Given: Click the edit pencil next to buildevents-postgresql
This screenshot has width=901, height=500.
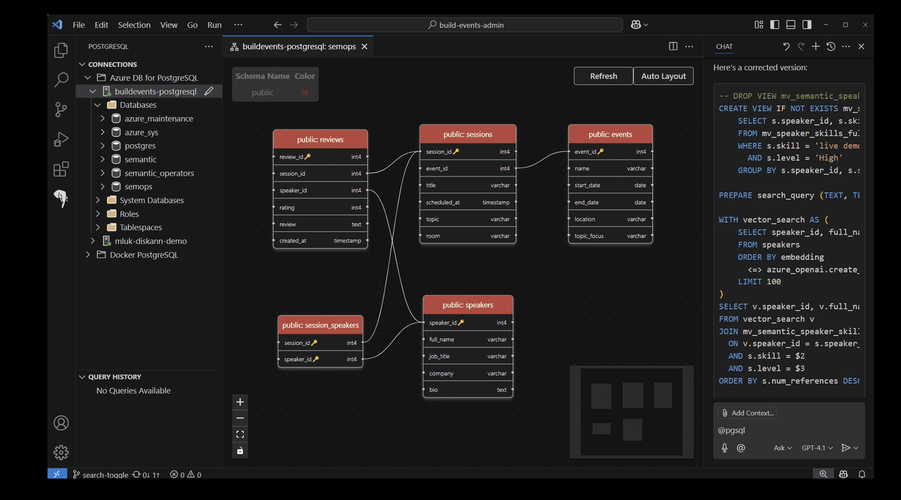Looking at the screenshot, I should point(209,91).
